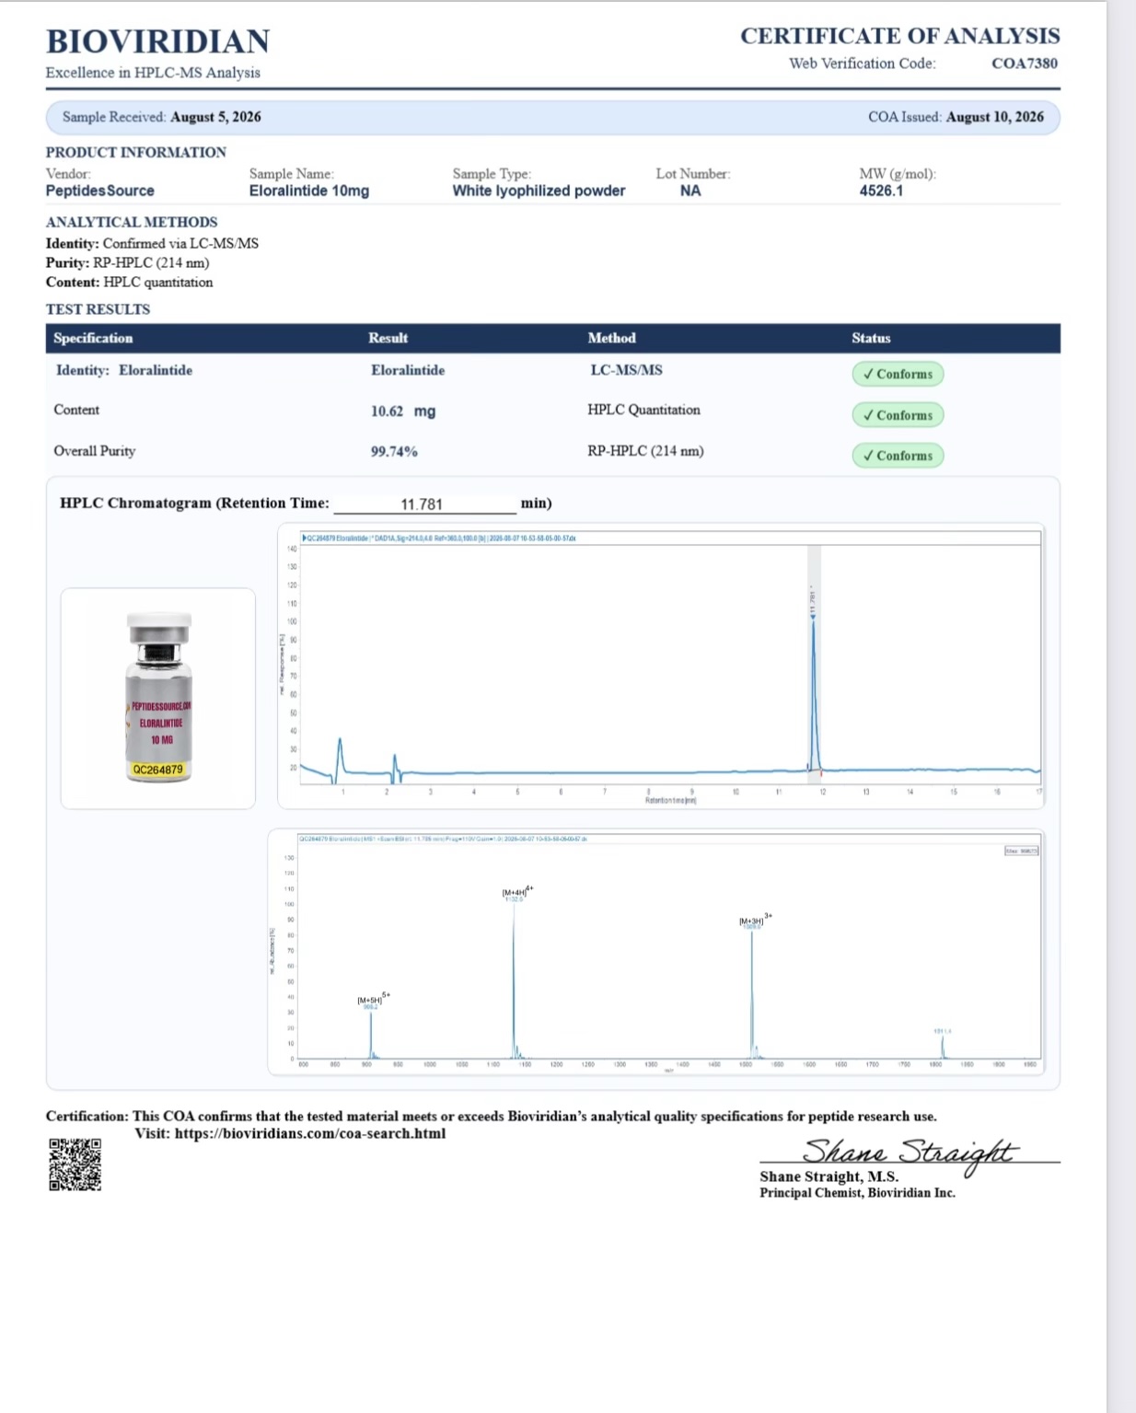Click the Specification column header
The image size is (1136, 1413).
click(x=93, y=338)
